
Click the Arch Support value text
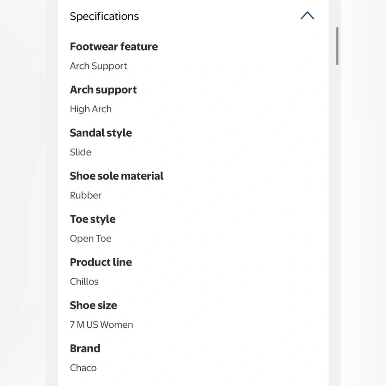click(98, 66)
